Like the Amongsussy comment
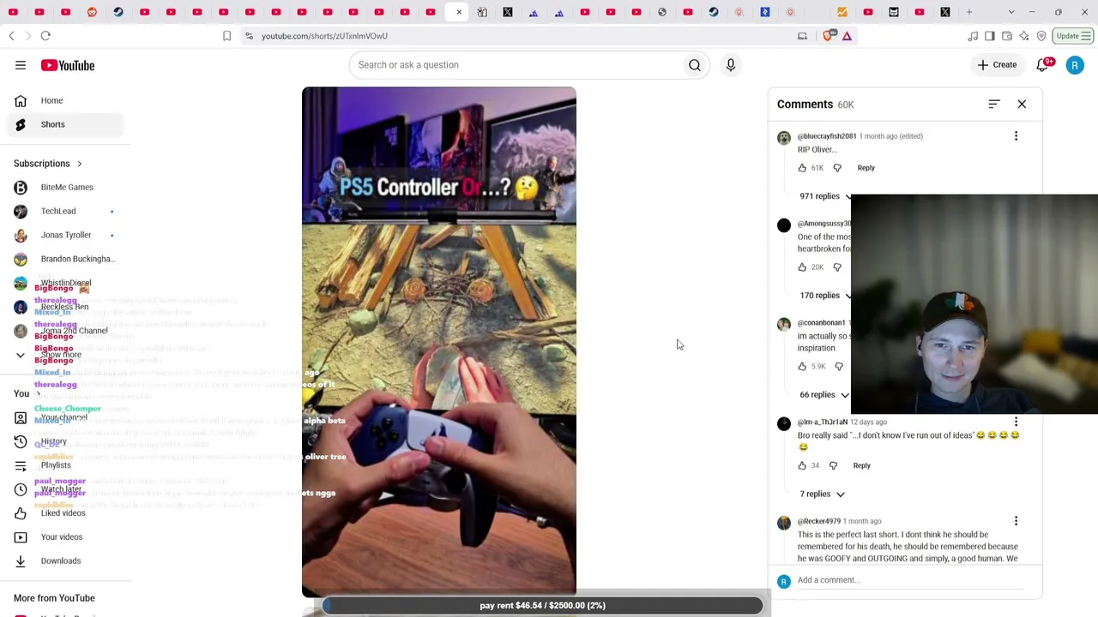 802,267
